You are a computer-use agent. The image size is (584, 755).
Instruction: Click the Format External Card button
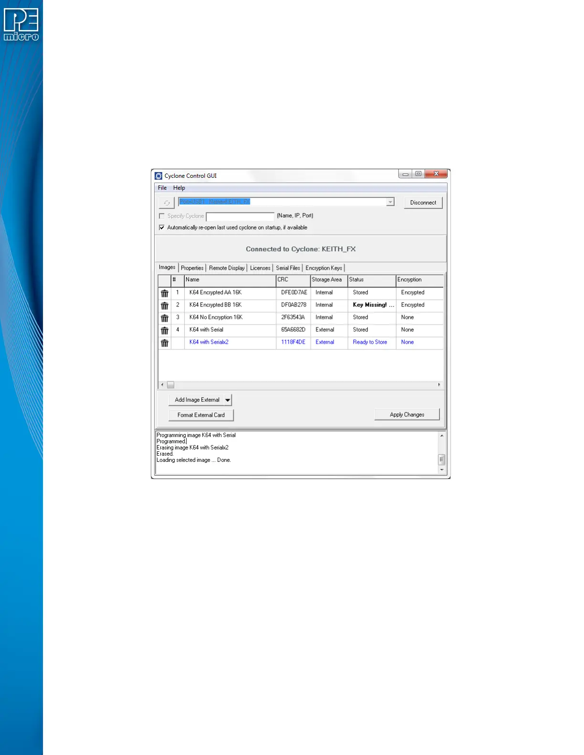pos(201,415)
